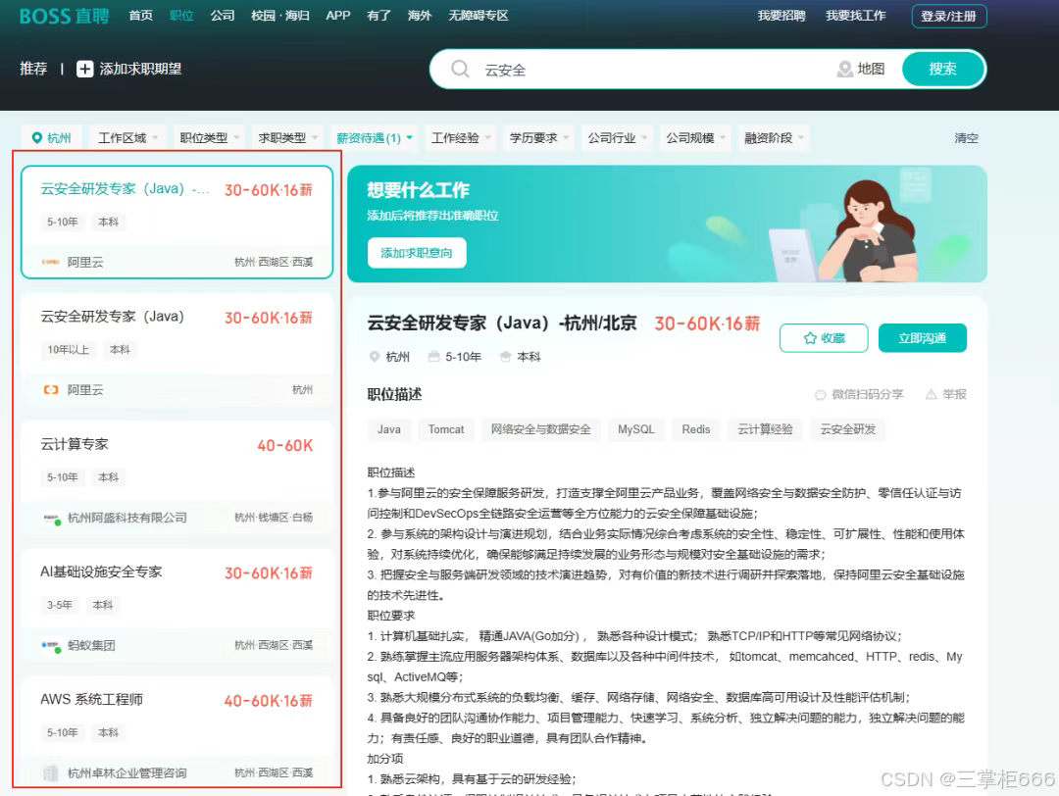The image size is (1059, 796).
Task: Expand the 学历要求 filter
Action: tap(539, 137)
